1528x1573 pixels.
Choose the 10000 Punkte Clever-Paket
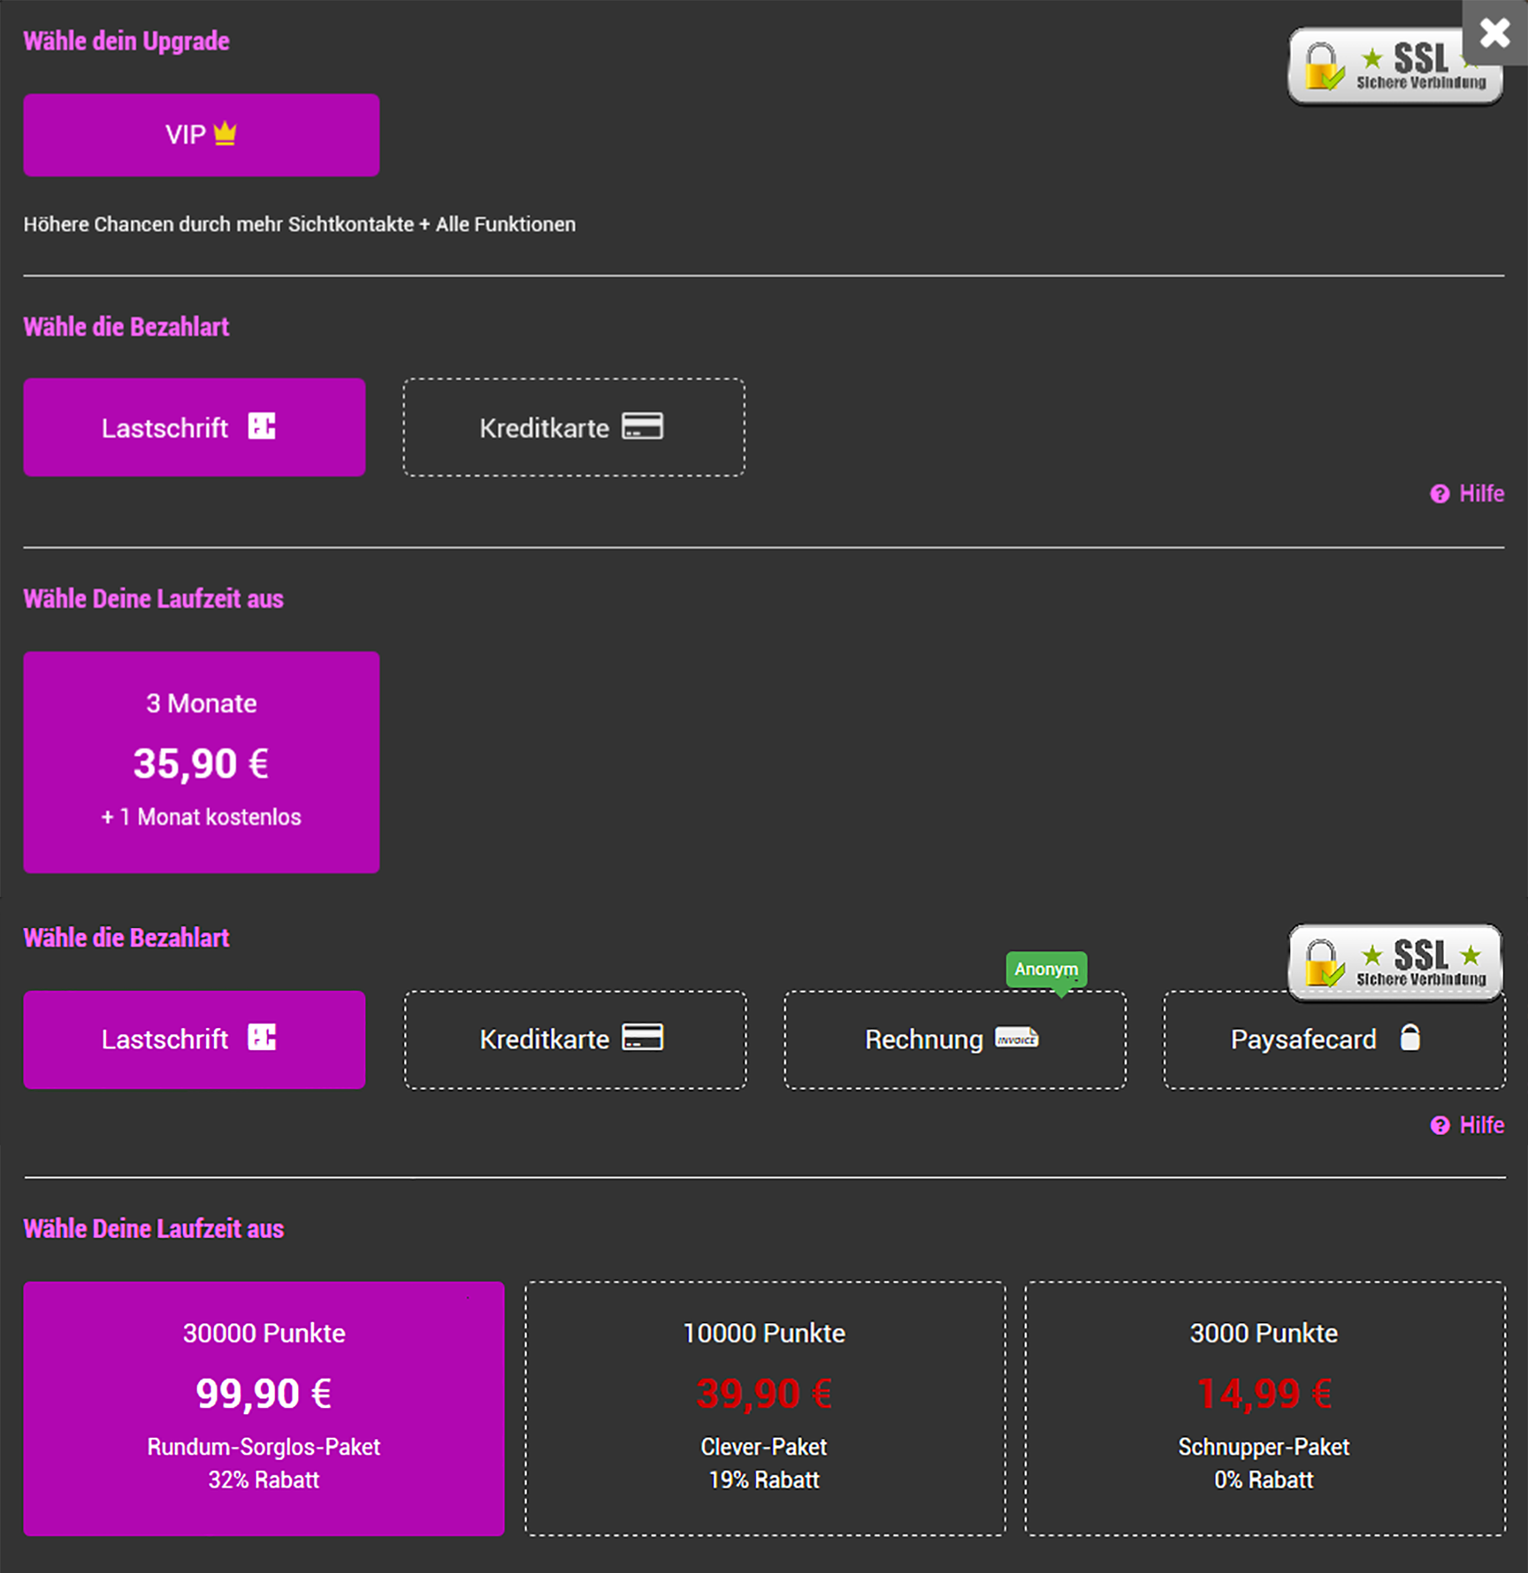click(764, 1408)
